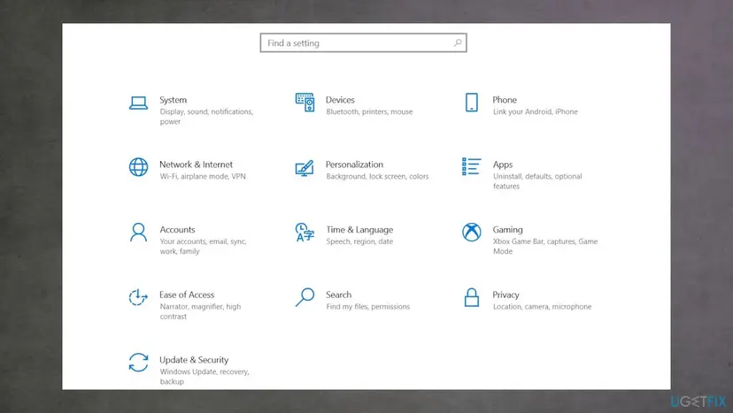The width and height of the screenshot is (733, 413).
Task: Click "Speech, region, date" description
Action: click(x=359, y=241)
